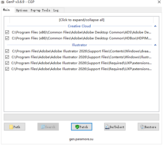Close the GenP window
Image resolution: width=163 pixels, height=145 pixels.
[159, 2]
